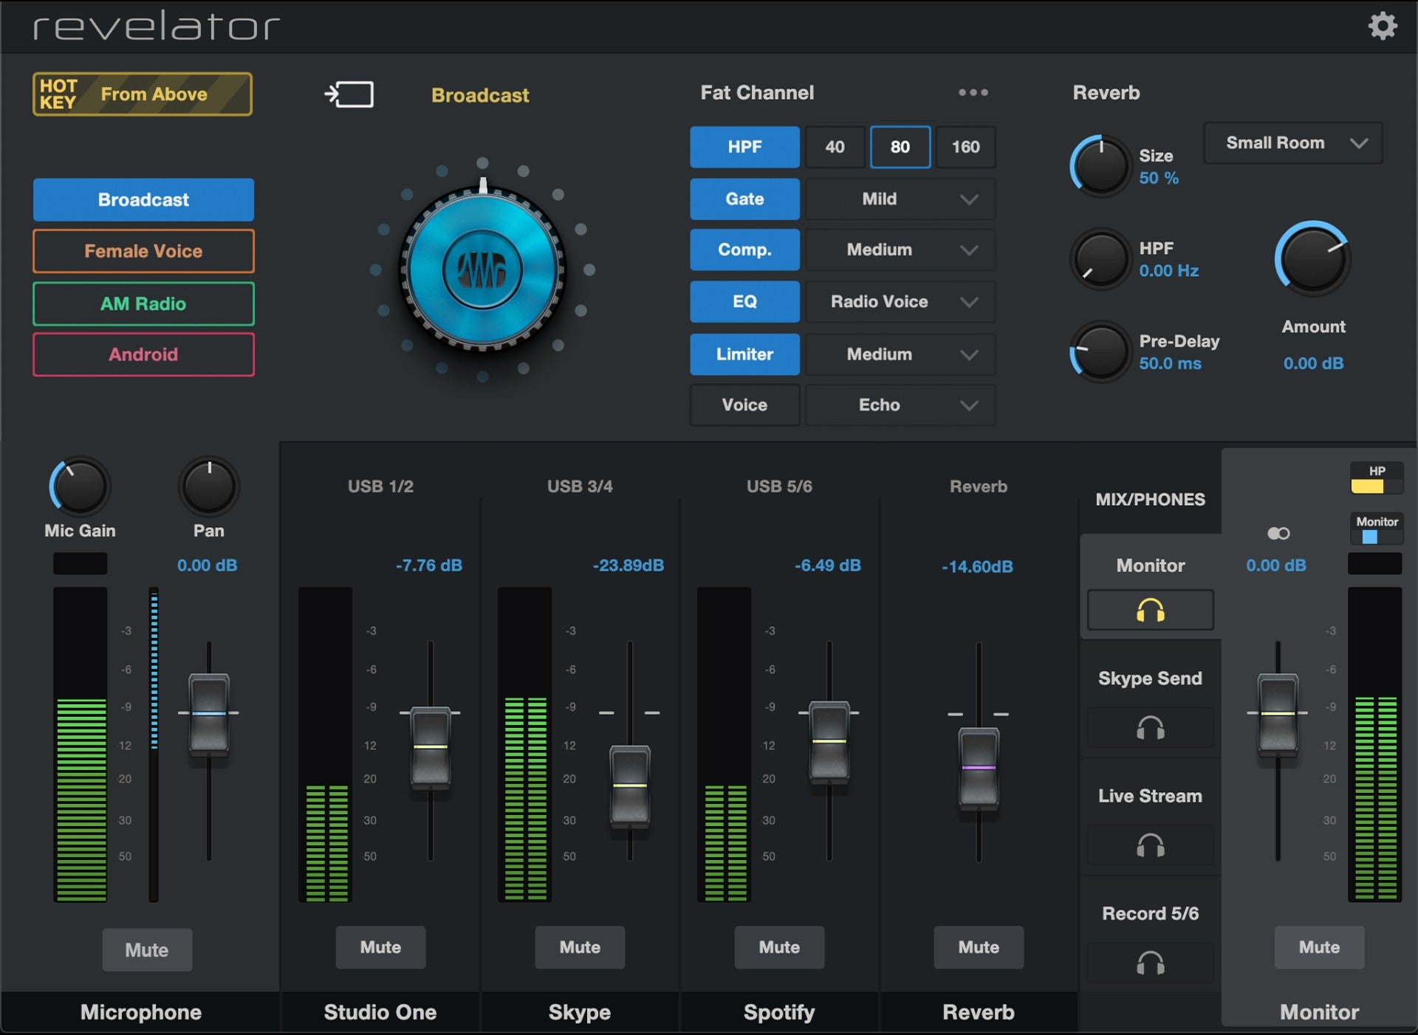Select the AM Radio preset
This screenshot has width=1418, height=1035.
pyautogui.click(x=143, y=304)
